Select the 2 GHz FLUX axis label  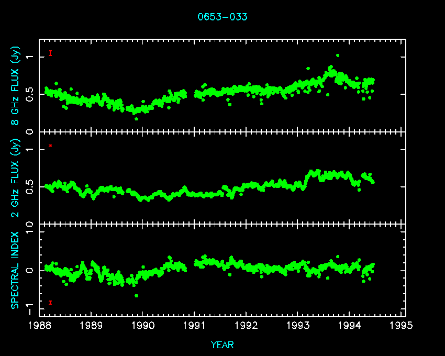point(16,177)
